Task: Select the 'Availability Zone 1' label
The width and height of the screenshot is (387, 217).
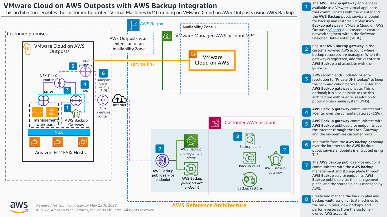Action: coord(199,27)
